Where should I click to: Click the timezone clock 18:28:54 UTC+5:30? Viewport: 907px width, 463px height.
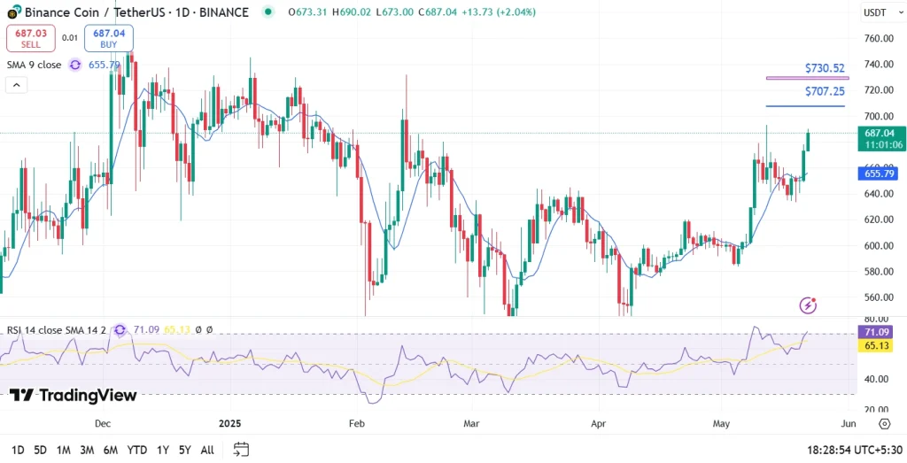click(855, 450)
